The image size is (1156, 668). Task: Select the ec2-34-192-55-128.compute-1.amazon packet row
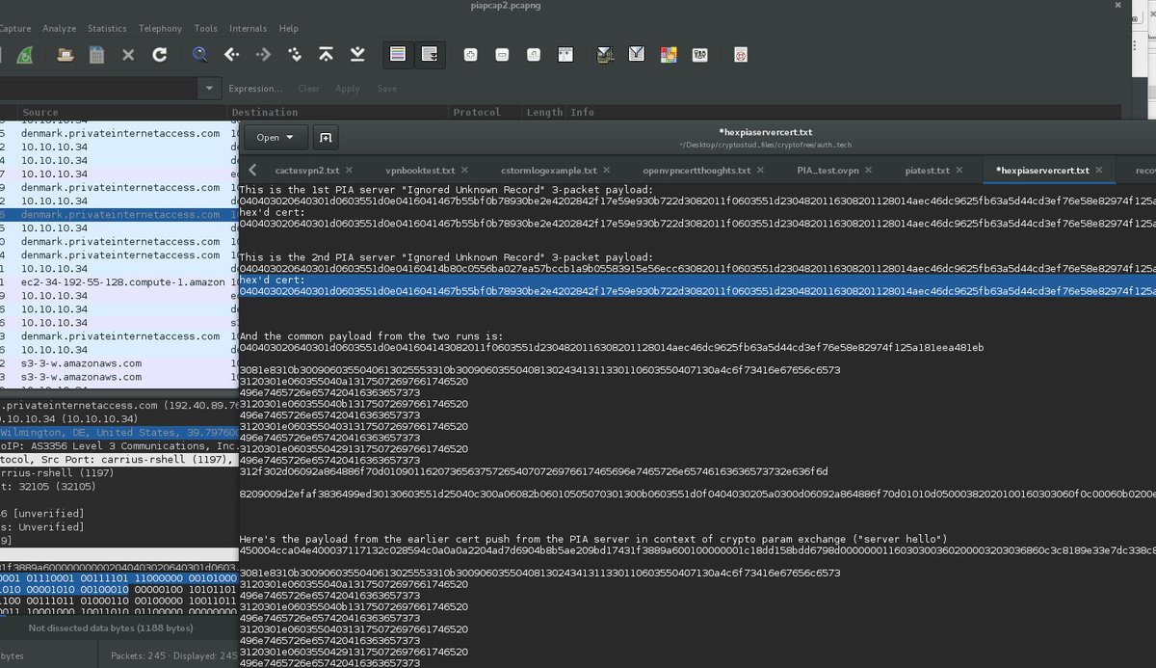[121, 282]
